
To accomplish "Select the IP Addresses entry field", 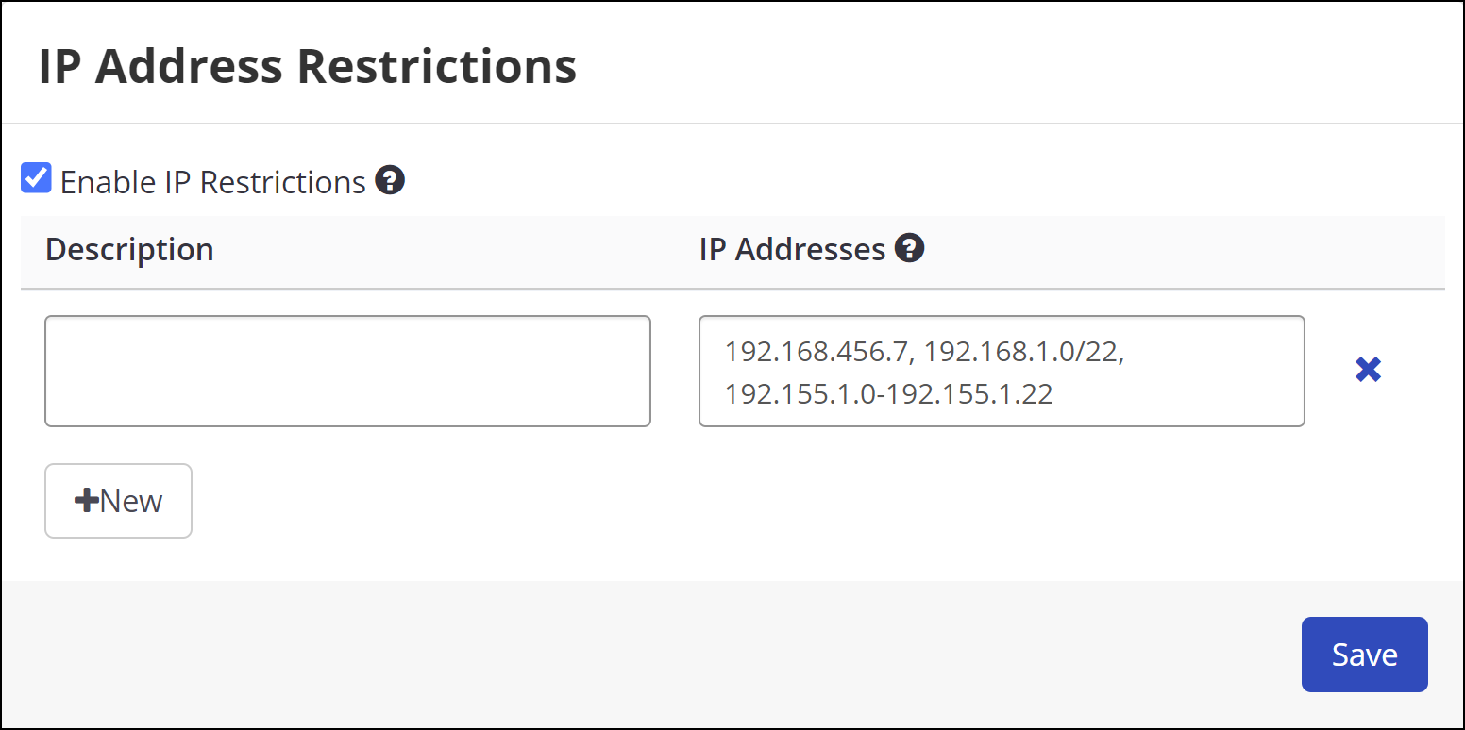I will pyautogui.click(x=1001, y=371).
